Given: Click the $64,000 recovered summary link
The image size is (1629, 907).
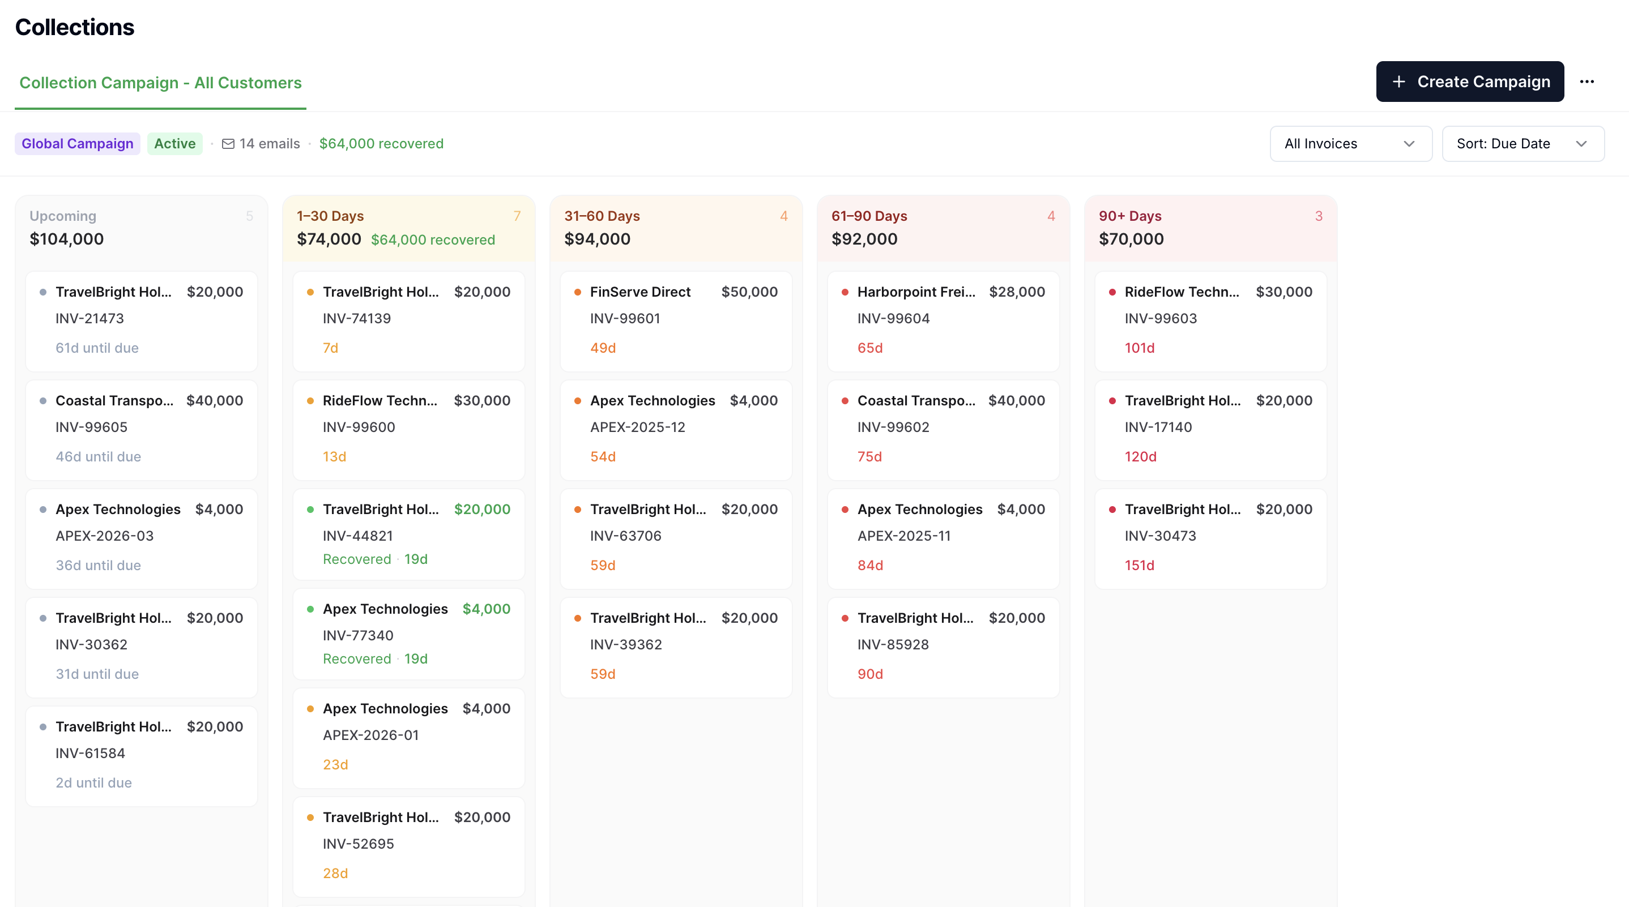Looking at the screenshot, I should (x=381, y=144).
